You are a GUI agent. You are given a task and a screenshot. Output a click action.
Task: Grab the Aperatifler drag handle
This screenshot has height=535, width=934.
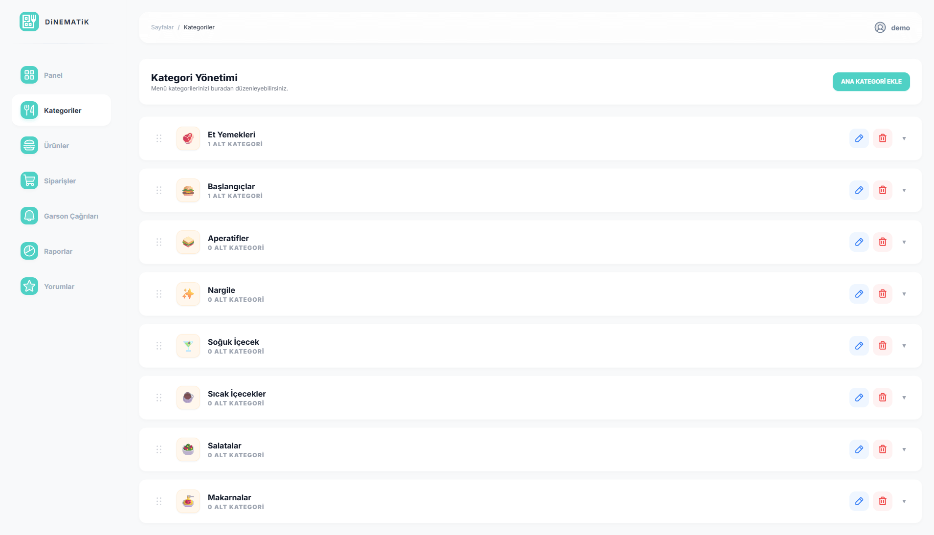click(x=159, y=242)
